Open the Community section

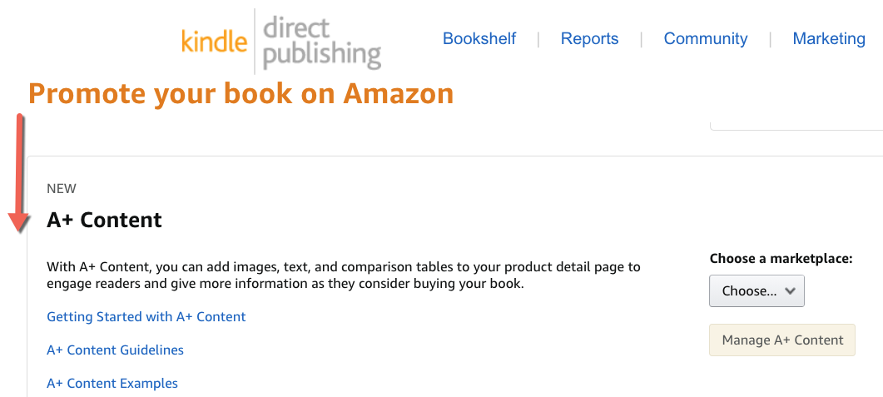pyautogui.click(x=706, y=39)
